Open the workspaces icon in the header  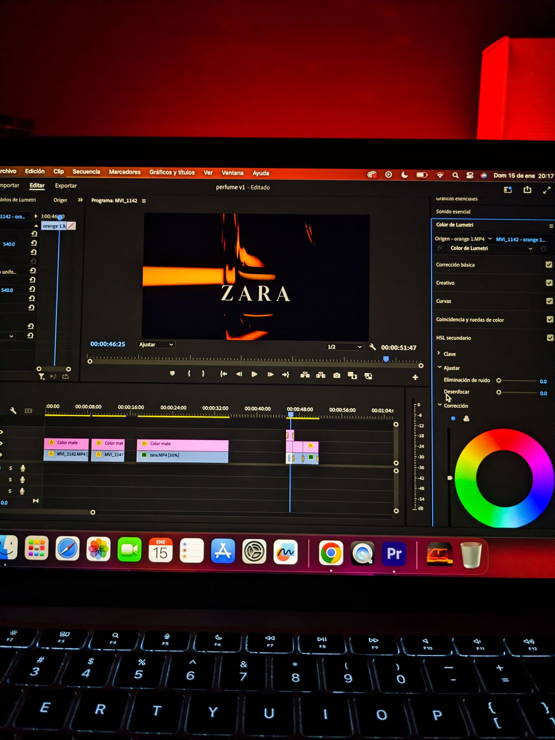(x=508, y=190)
